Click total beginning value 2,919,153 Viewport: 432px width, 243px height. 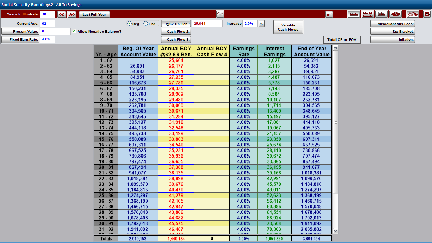pos(138,239)
